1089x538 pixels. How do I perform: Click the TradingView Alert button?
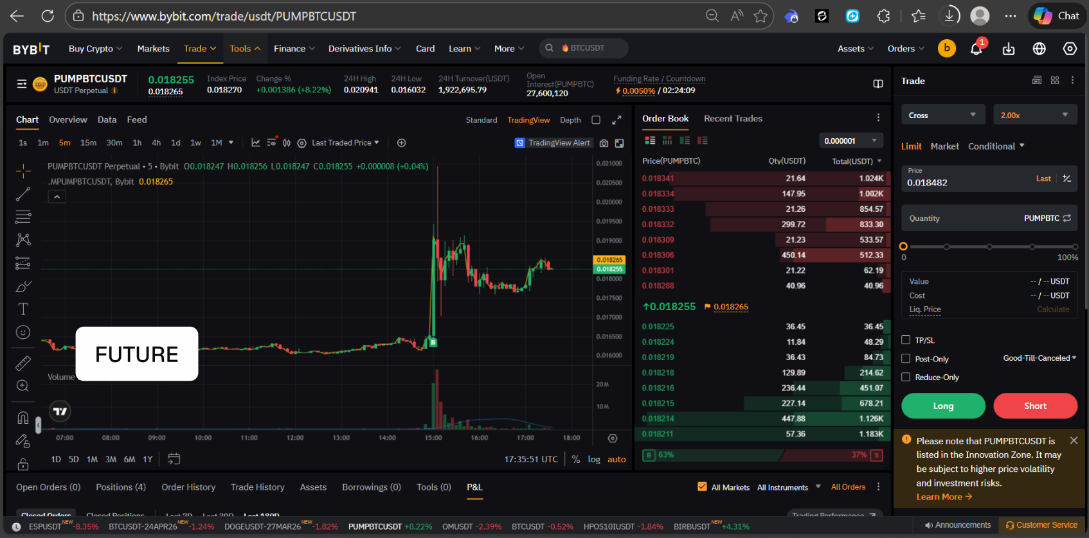tap(552, 143)
